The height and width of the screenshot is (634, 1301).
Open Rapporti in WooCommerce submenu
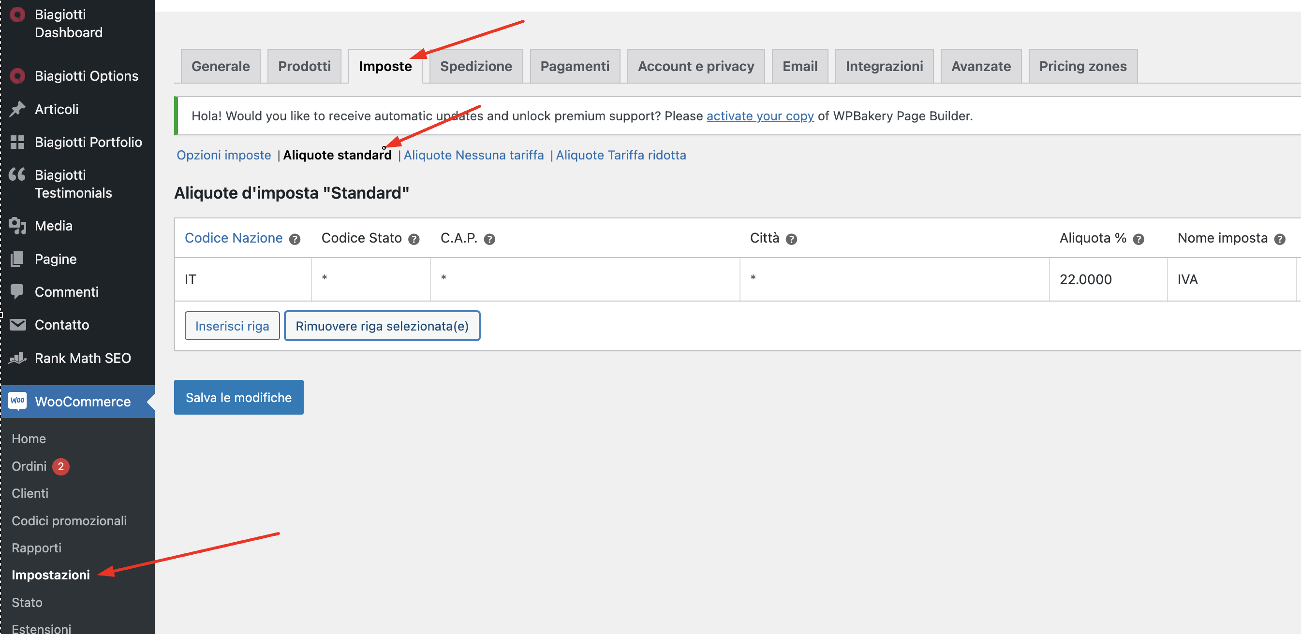click(x=36, y=548)
